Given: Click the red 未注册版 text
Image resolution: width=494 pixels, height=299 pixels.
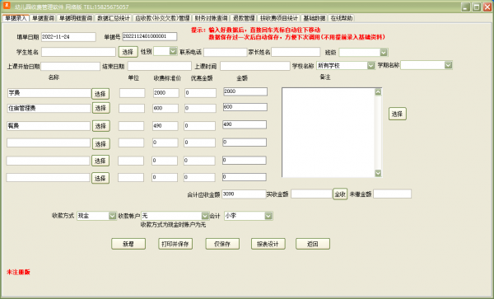Looking at the screenshot, I should point(18,272).
